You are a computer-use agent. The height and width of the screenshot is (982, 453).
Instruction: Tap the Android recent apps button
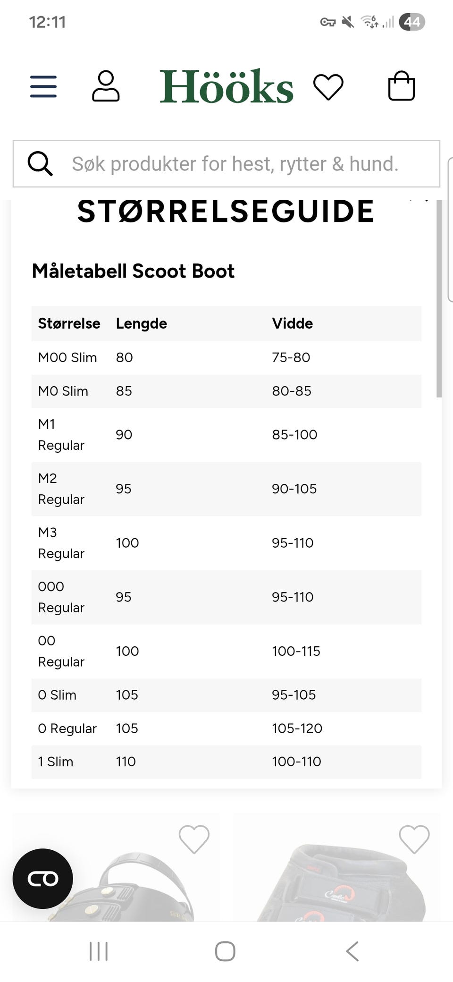pos(99,951)
